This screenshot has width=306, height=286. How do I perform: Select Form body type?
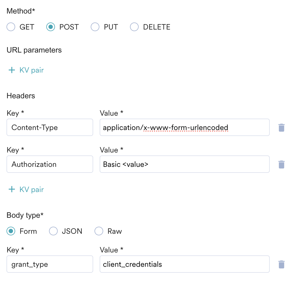[11, 231]
